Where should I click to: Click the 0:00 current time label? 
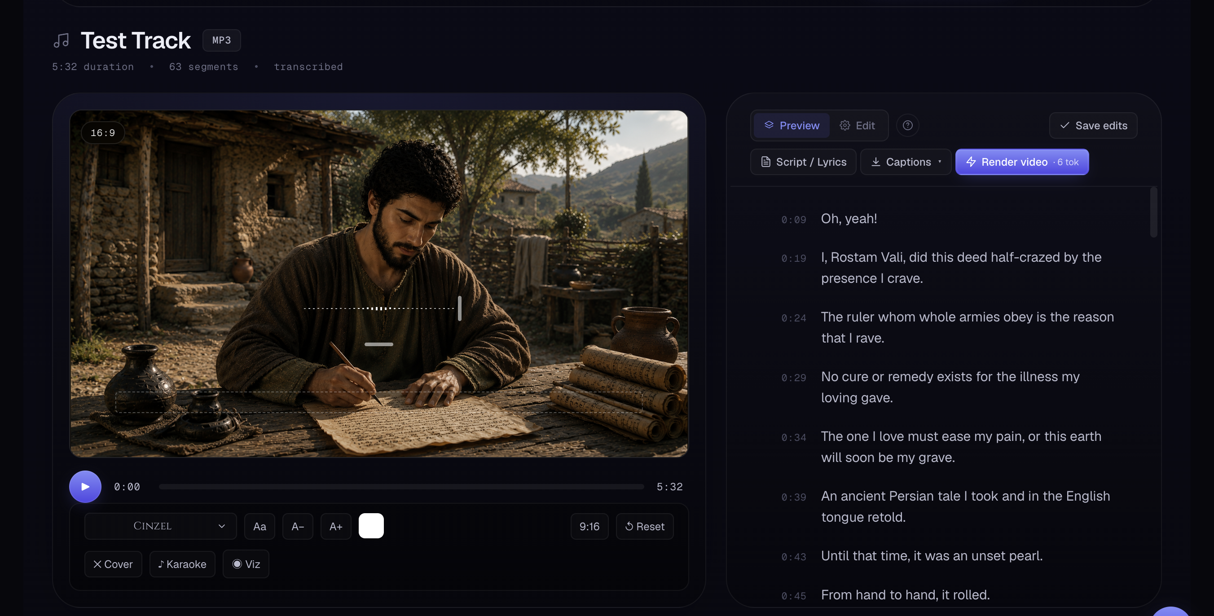127,486
